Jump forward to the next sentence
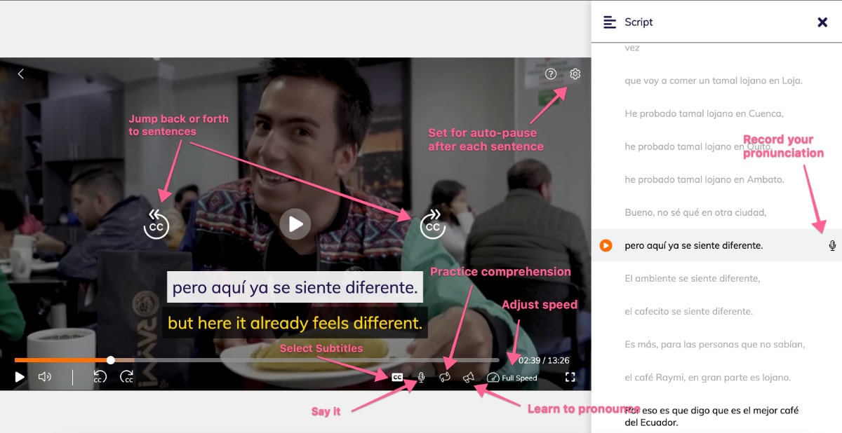 click(432, 224)
